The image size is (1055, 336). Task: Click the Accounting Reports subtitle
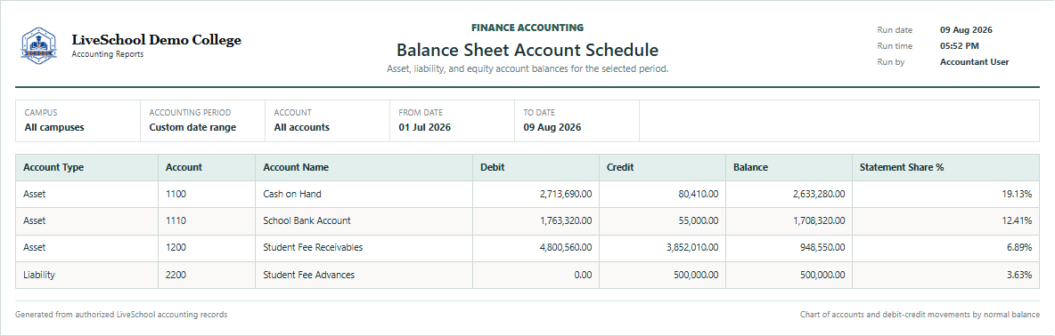point(108,54)
